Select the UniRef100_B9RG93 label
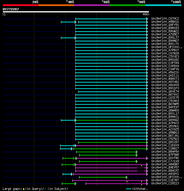This screenshot has width=184, height=191. coord(165,28)
